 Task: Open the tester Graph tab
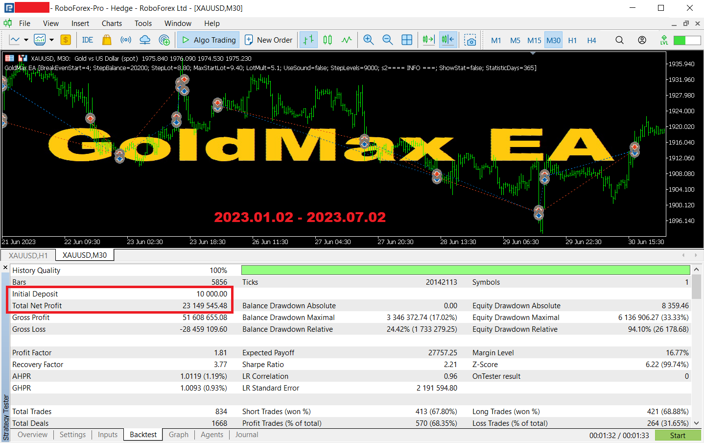tap(179, 435)
